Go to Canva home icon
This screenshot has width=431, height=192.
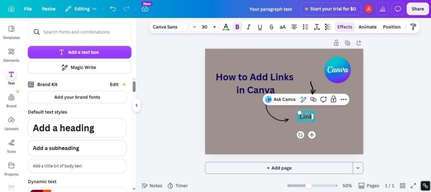11,9
